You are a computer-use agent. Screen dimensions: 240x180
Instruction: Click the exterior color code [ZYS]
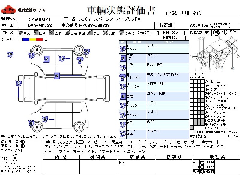point(18,150)
